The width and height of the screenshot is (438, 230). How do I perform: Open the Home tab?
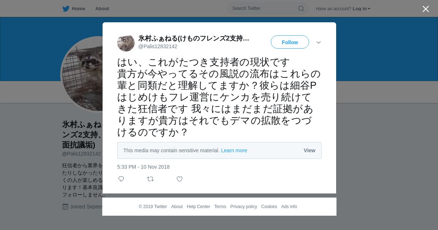click(74, 9)
